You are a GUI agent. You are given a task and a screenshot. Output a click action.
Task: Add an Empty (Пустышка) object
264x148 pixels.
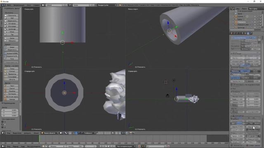click(x=12, y=94)
